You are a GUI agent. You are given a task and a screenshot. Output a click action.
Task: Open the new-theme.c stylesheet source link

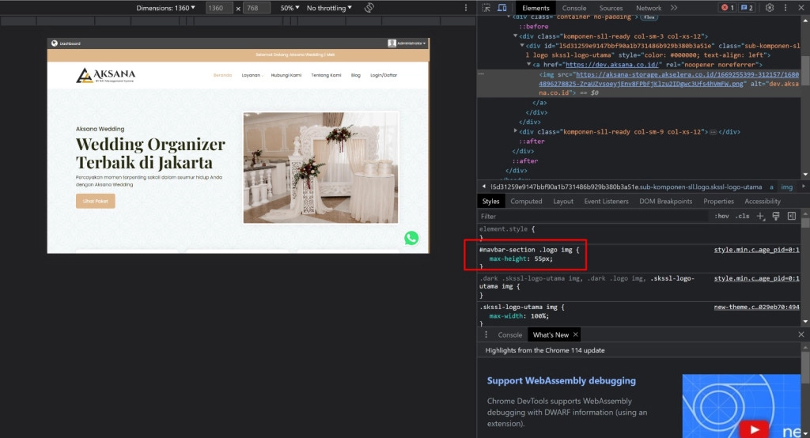coord(756,308)
